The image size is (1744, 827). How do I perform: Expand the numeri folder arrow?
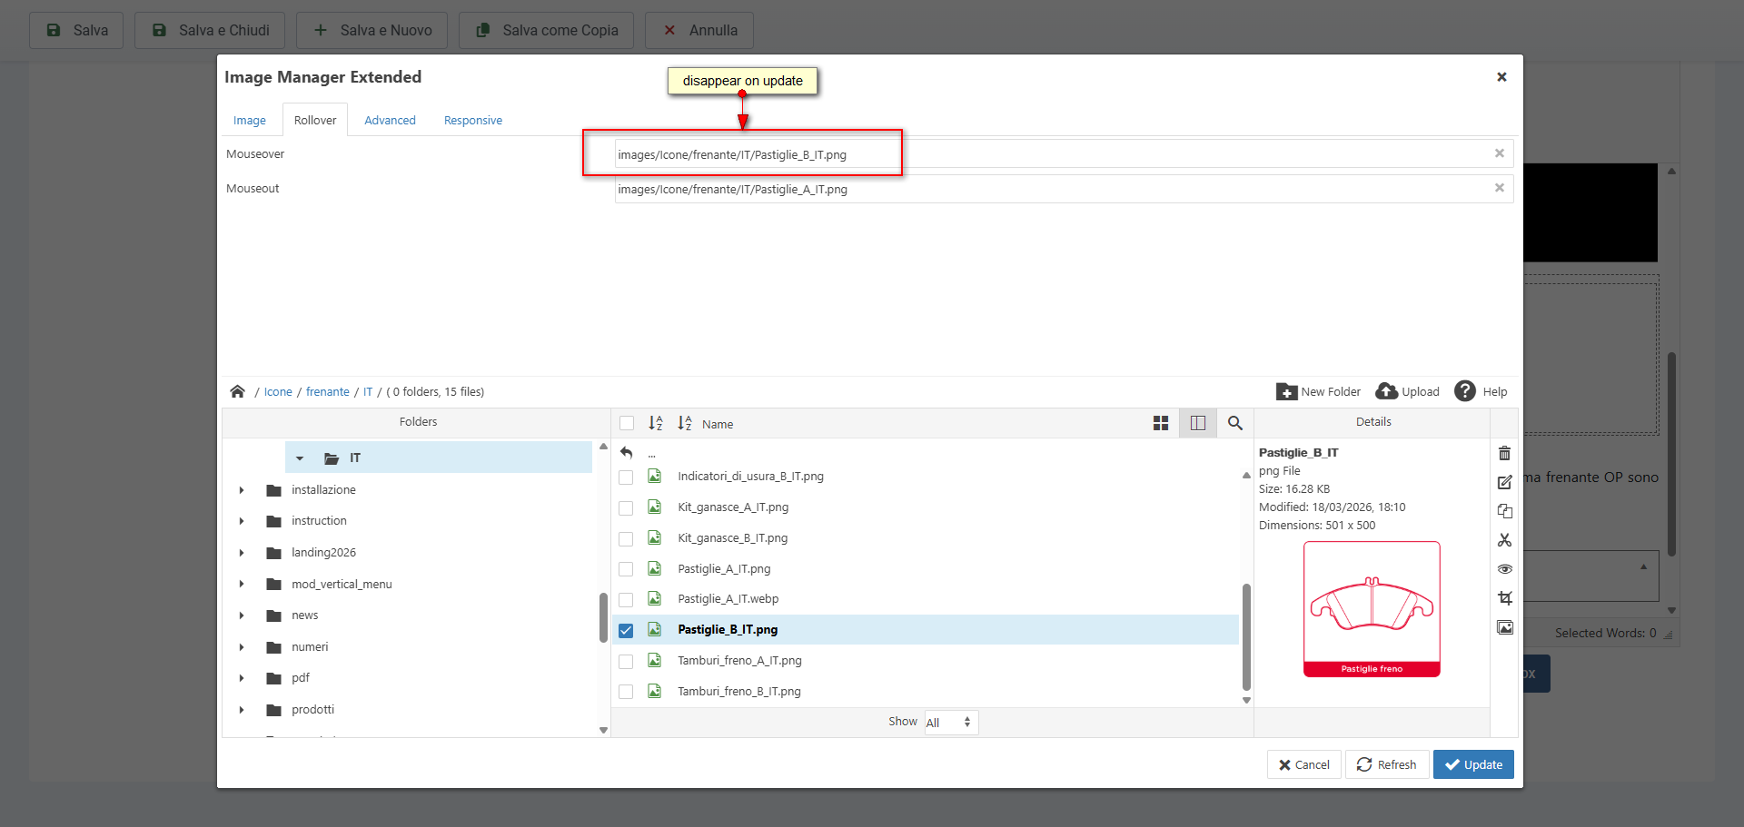pos(242,647)
